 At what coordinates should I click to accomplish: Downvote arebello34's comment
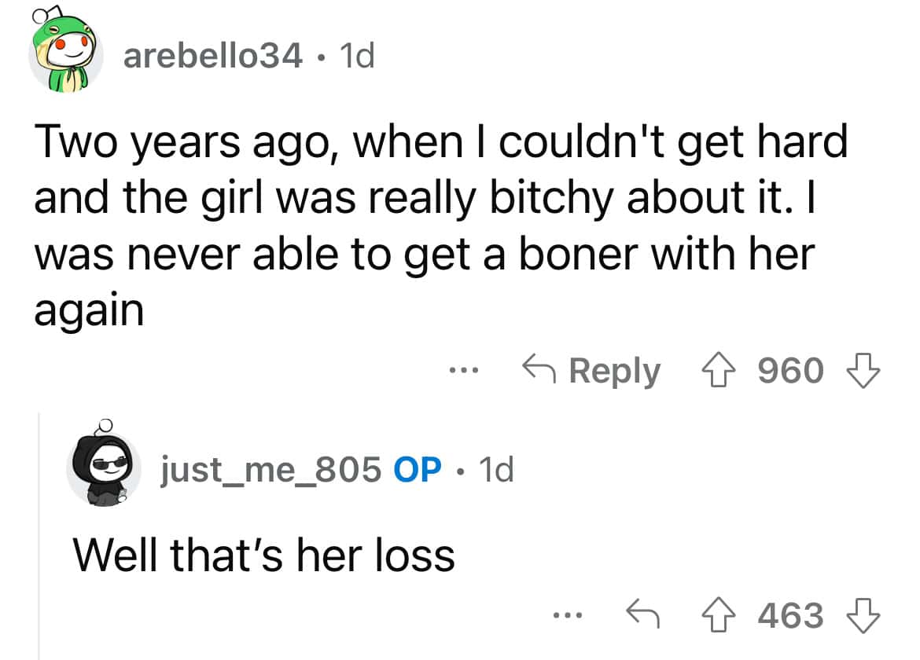click(x=863, y=371)
